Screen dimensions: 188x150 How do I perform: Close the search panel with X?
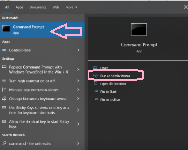186,7
